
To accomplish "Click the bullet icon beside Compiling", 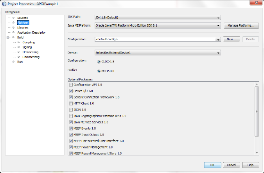I will tap(19, 42).
